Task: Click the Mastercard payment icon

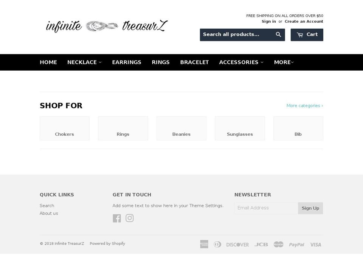Action: coord(279,244)
